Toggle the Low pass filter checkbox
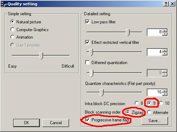Viewport: 177px width, 132px height. 87,22
